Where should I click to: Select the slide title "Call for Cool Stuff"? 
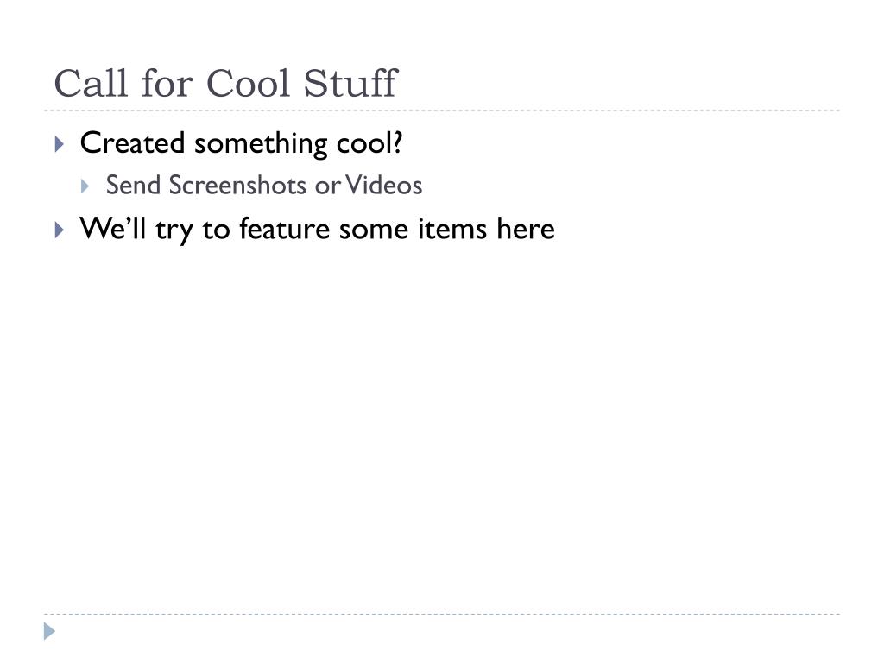[226, 84]
